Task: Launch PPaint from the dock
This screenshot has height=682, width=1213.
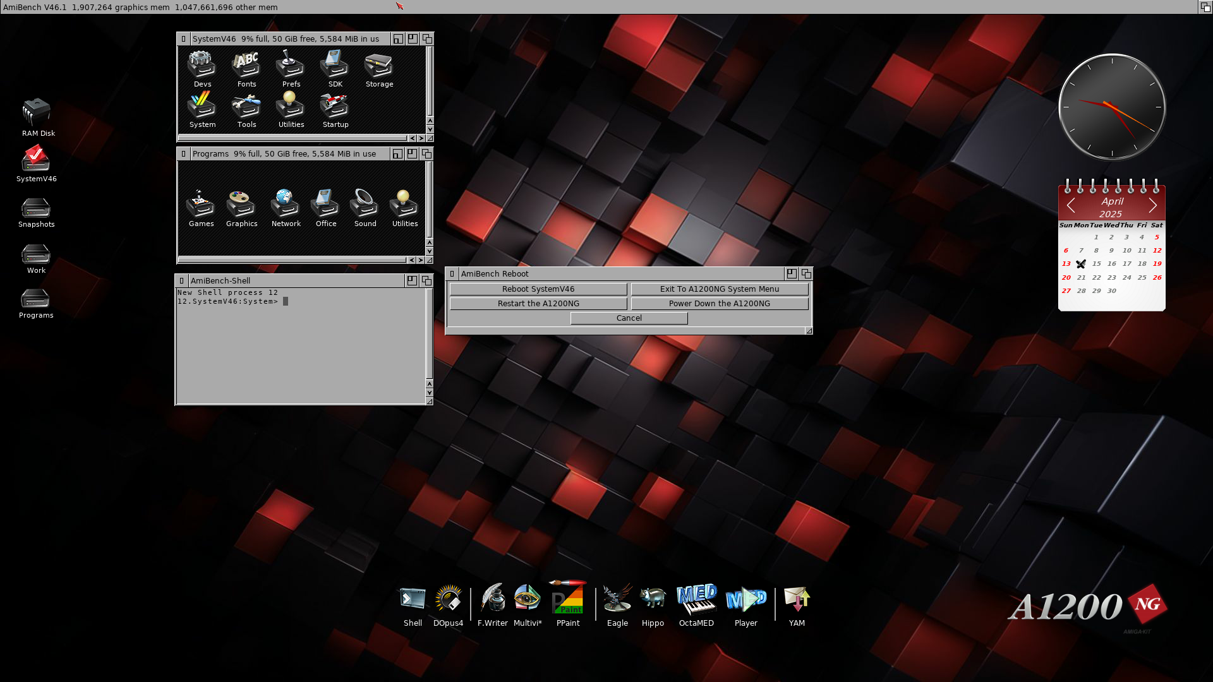Action: tap(567, 600)
